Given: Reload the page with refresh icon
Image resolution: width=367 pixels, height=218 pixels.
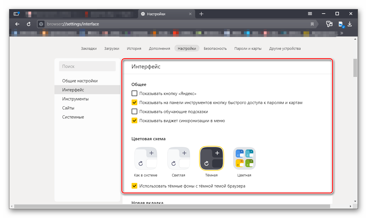Looking at the screenshot, I should click(29, 24).
